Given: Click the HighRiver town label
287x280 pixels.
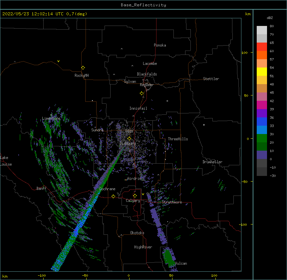Looking at the screenshot, I should [143, 247].
